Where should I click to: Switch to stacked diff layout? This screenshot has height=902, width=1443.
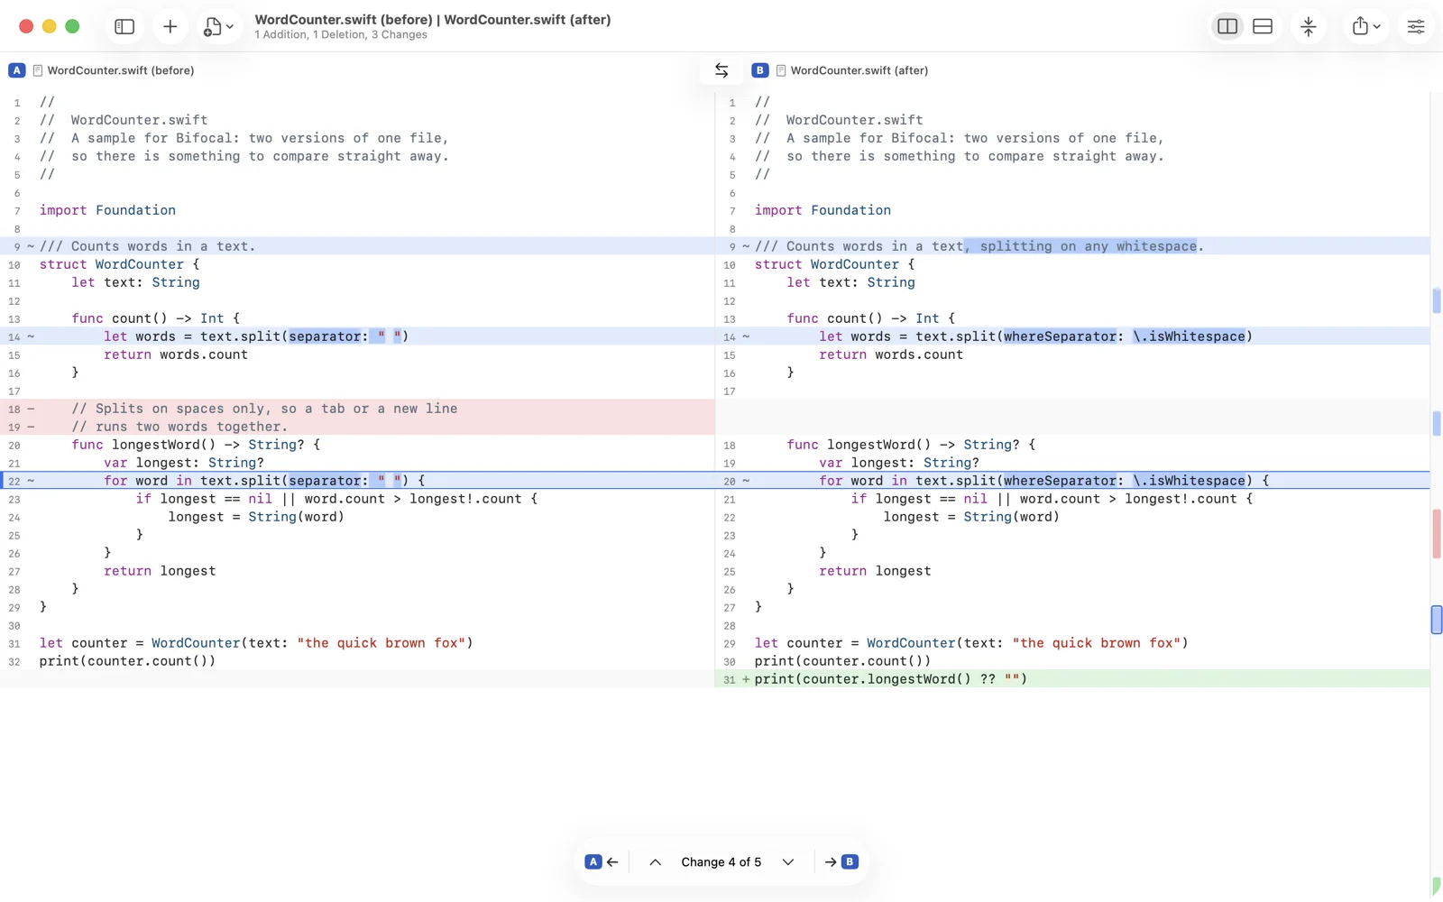tap(1263, 27)
